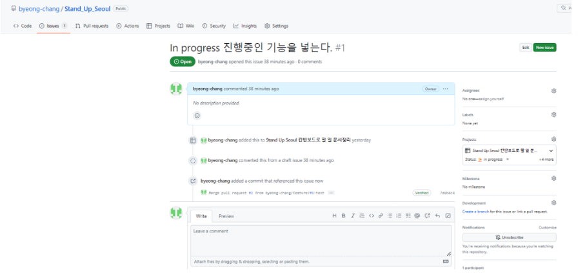578x274 pixels.
Task: Click the Unsubscribe notifications button
Action: tap(510, 237)
